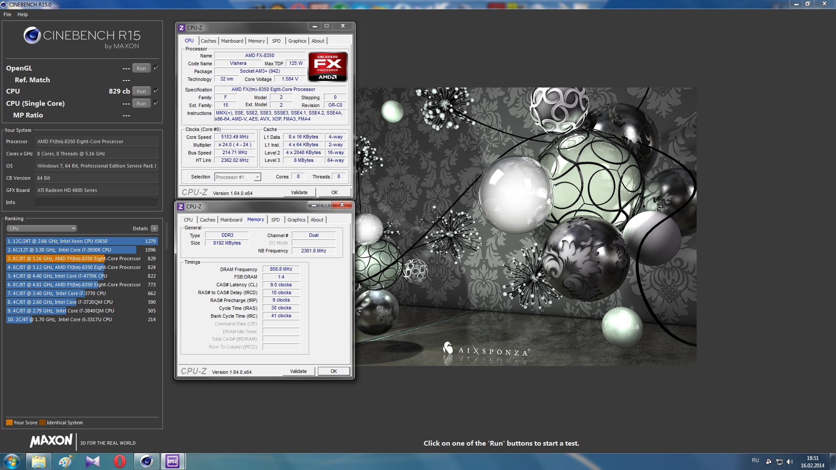Click the empty Info input field
The height and width of the screenshot is (470, 836).
(x=96, y=202)
